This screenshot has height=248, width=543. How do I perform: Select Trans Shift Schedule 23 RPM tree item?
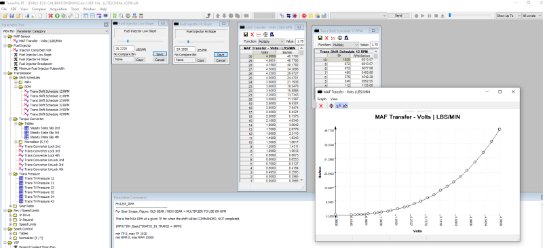[50, 100]
